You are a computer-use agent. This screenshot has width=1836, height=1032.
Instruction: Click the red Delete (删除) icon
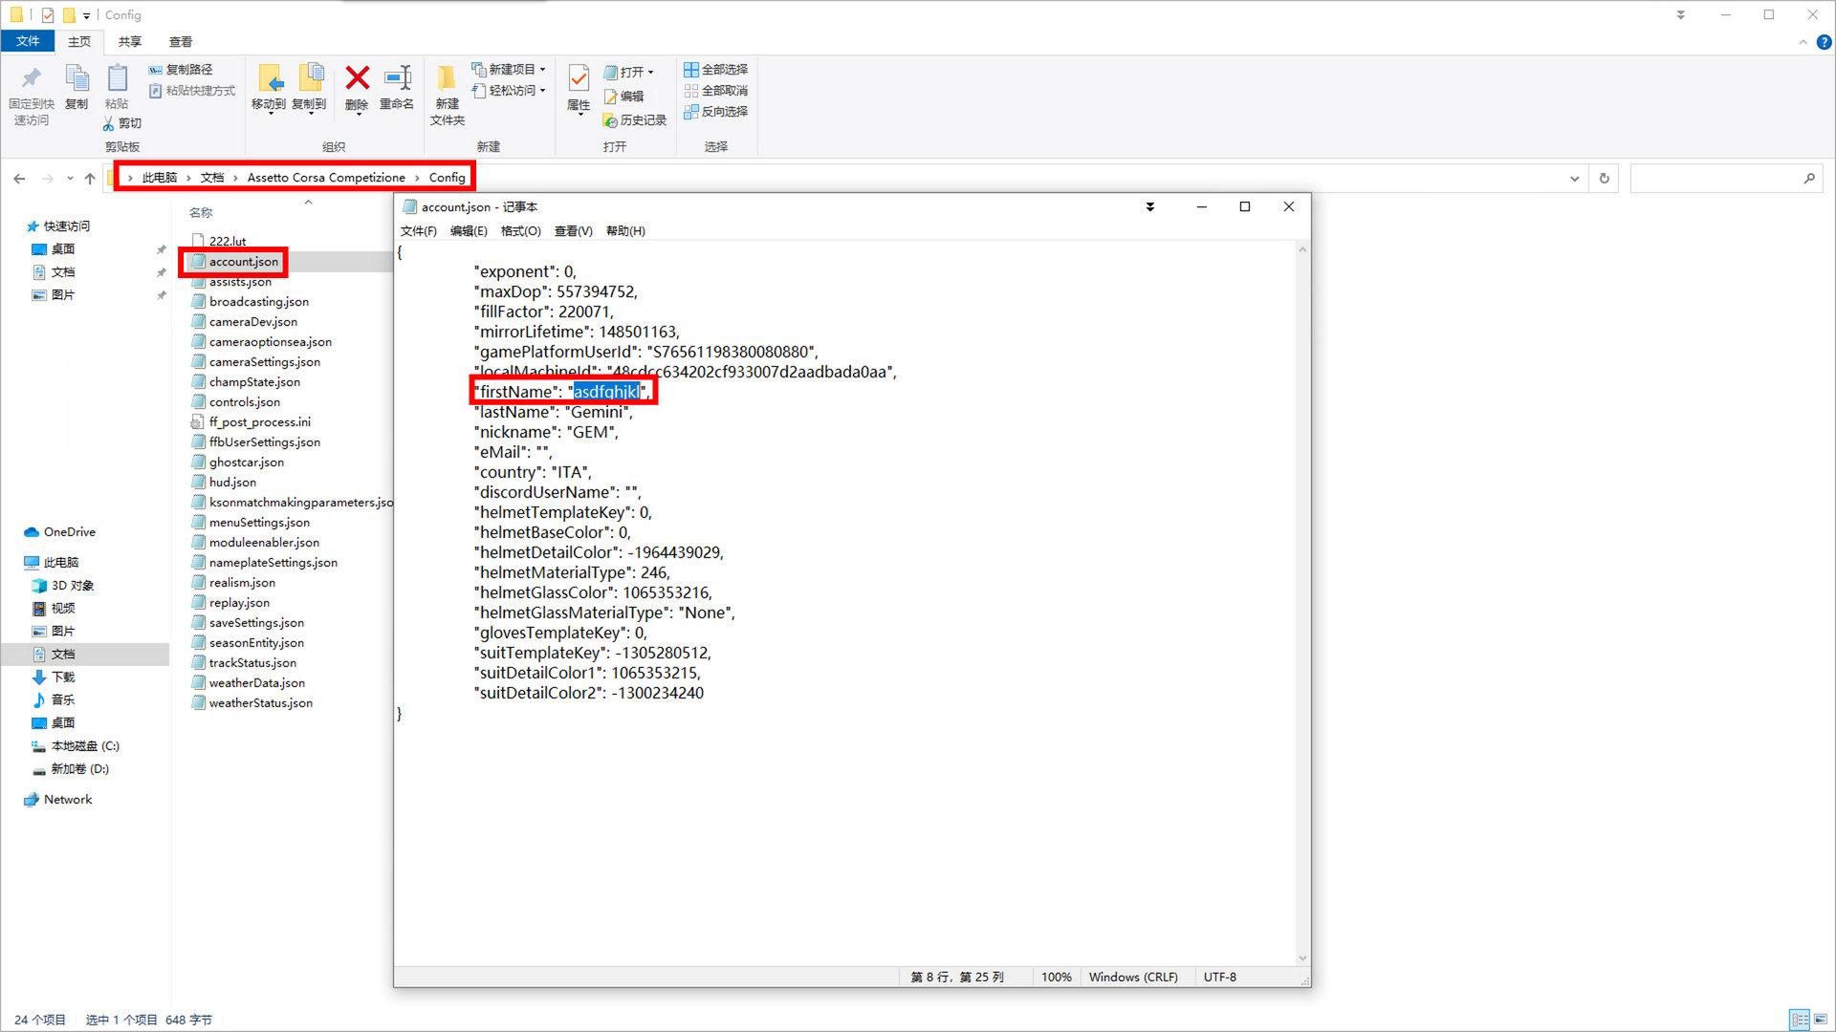[357, 78]
